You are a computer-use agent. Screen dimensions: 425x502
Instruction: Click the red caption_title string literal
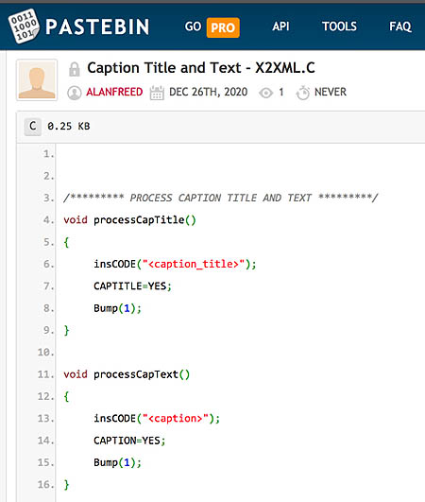(194, 264)
